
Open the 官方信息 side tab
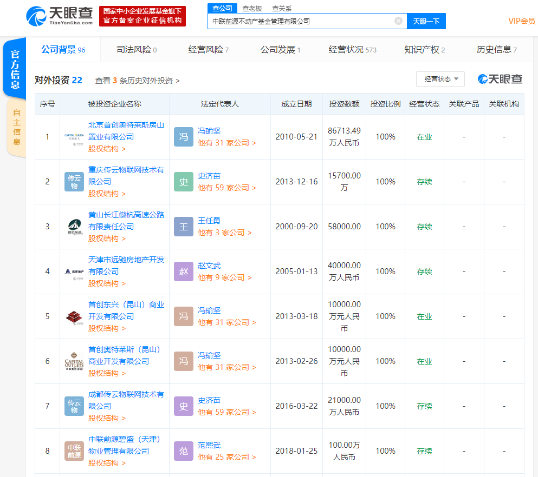pos(15,69)
